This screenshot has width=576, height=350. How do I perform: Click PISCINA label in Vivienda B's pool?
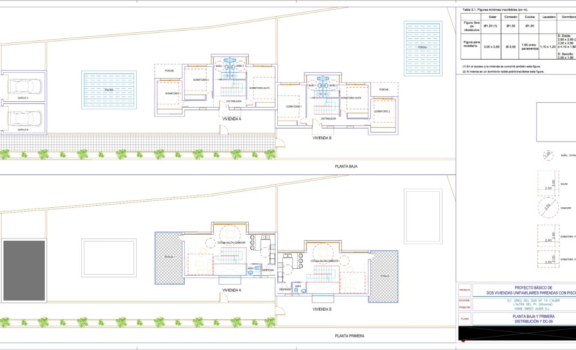pyautogui.click(x=423, y=47)
